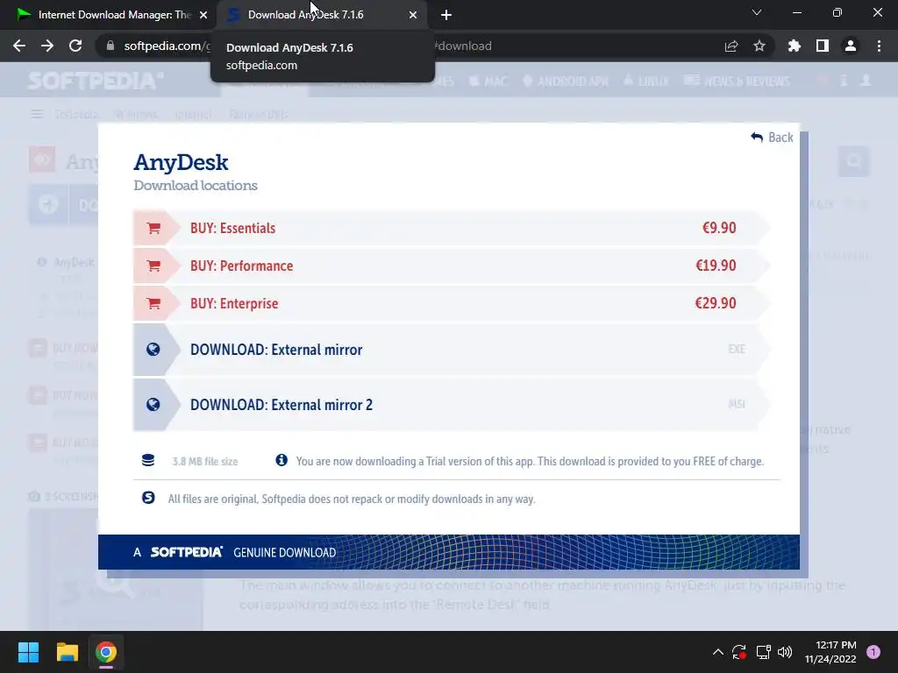Navigate back in Chrome
The image size is (898, 673).
coord(19,46)
